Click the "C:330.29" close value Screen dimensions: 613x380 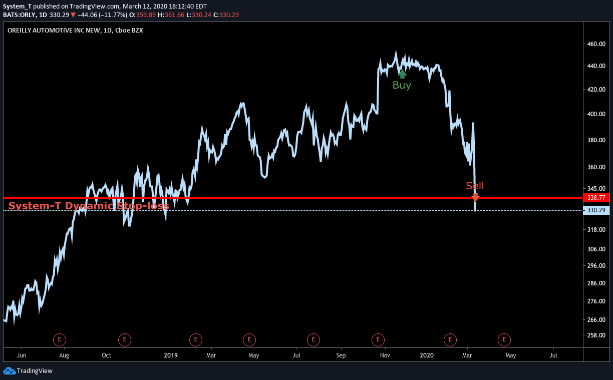[226, 15]
